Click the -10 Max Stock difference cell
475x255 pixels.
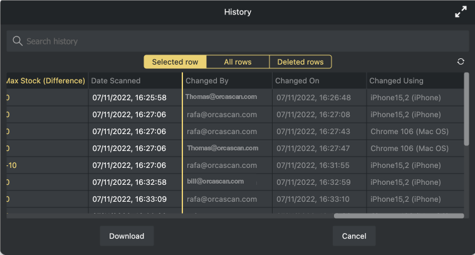pyautogui.click(x=11, y=165)
